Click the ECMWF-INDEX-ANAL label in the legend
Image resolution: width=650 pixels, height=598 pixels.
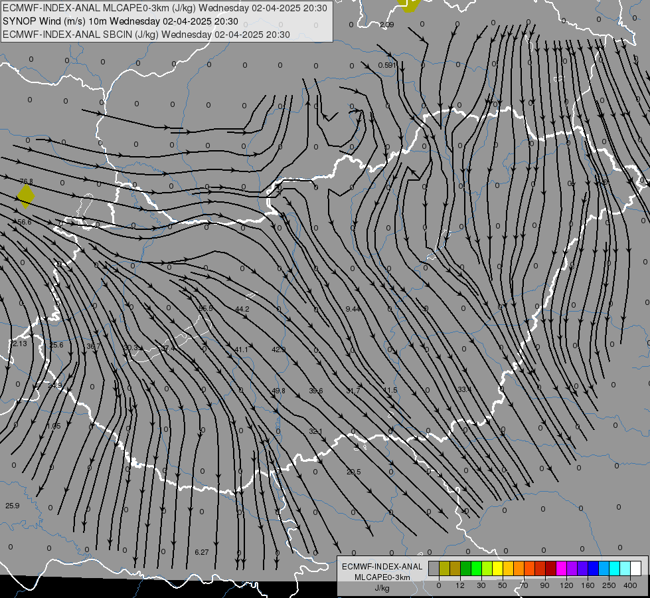point(382,567)
